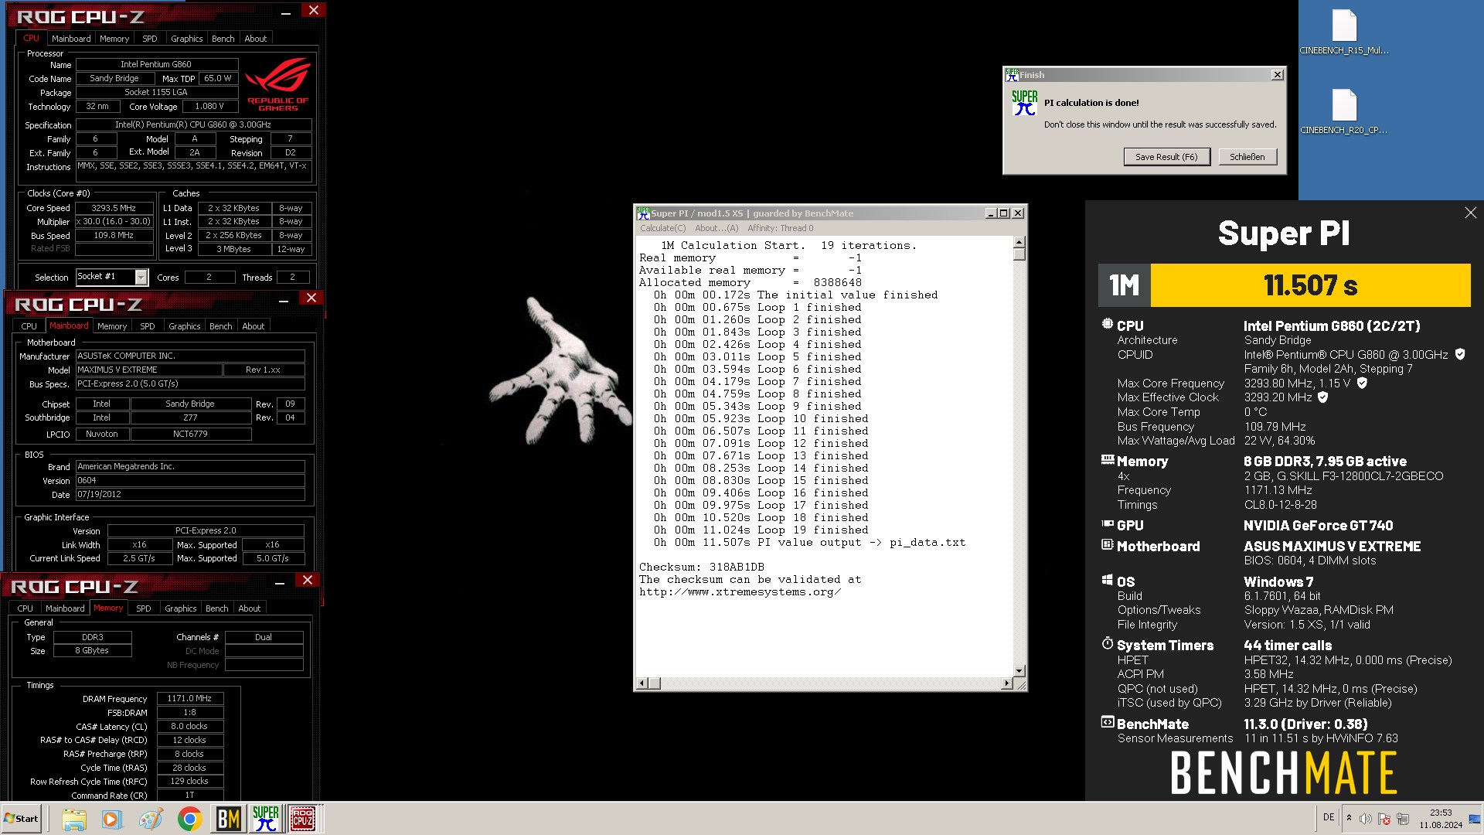Switch to Mainboard tab in Processor CPU-Z window
Image resolution: width=1484 pixels, height=835 pixels.
pyautogui.click(x=71, y=39)
